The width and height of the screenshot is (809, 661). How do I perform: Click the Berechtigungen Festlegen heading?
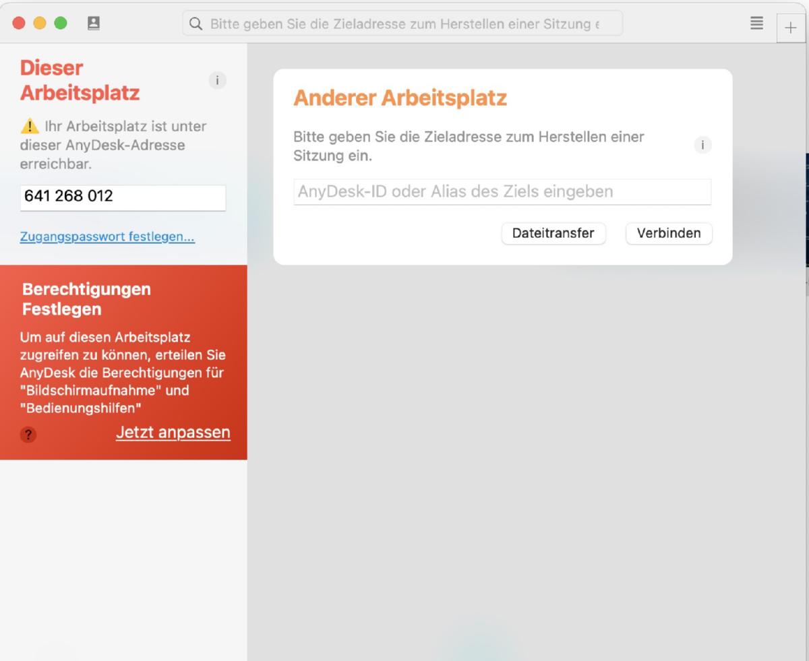pyautogui.click(x=86, y=299)
